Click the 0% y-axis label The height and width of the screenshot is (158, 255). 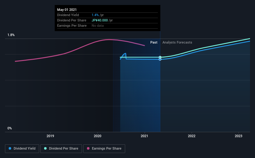10,128
